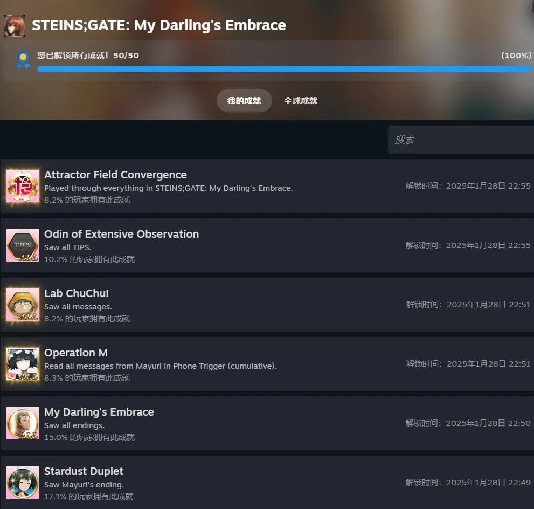
Task: Click the blue achievement progress bar
Action: click(x=284, y=69)
